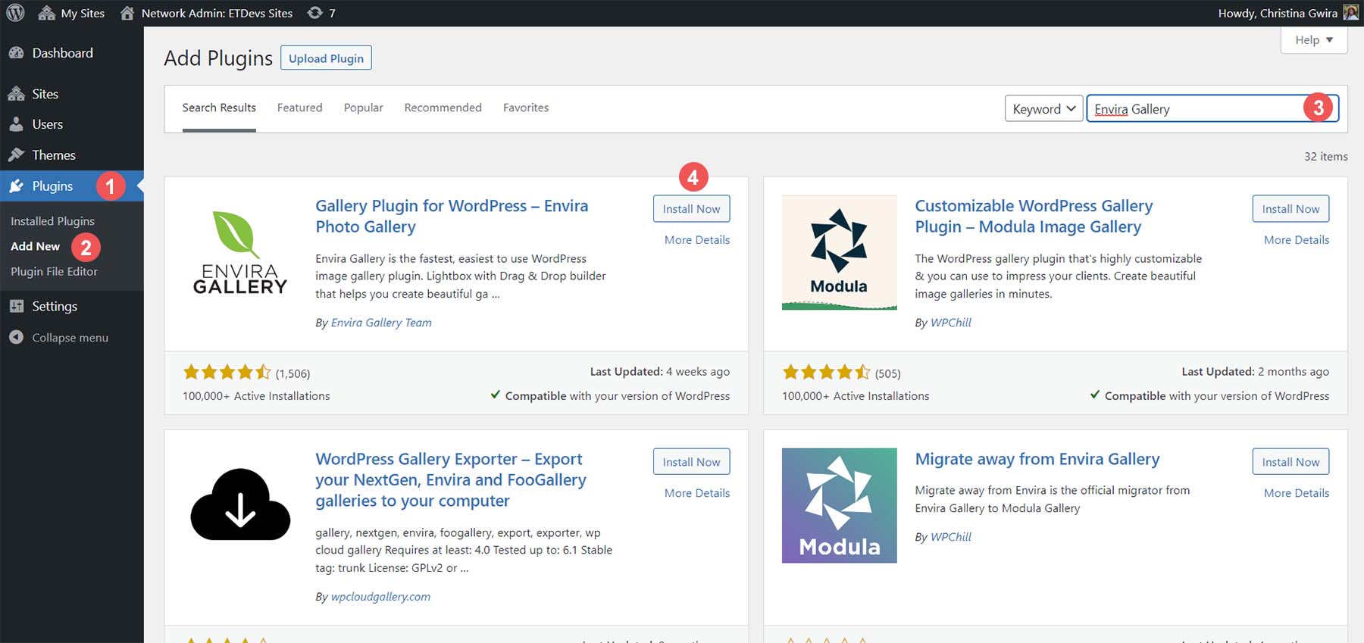
Task: Click the Upload Plugin button
Action: [326, 58]
